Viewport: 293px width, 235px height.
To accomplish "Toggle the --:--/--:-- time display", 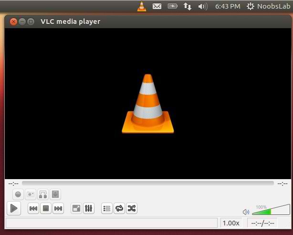I will [262, 223].
